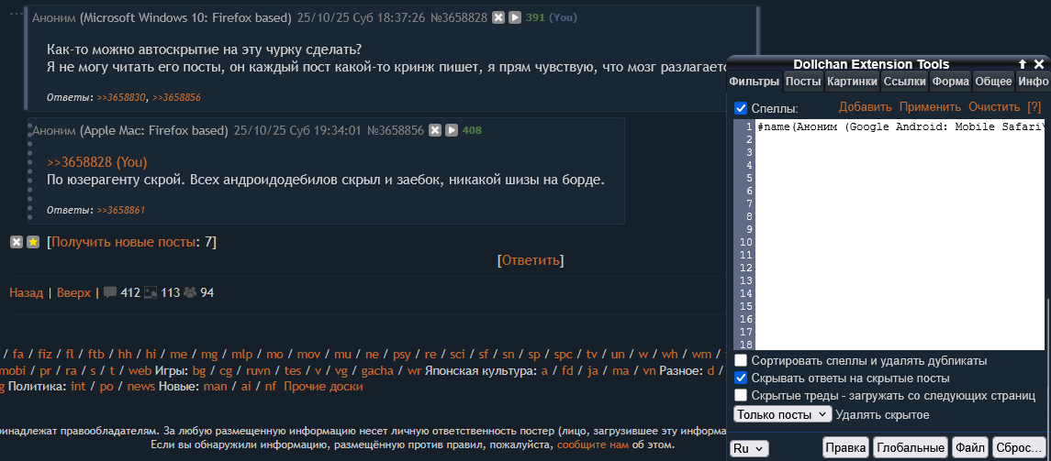Viewport: 1051px width, 461px height.
Task: Uncheck Скрывать ответы на скрытые посты
Action: click(x=741, y=378)
